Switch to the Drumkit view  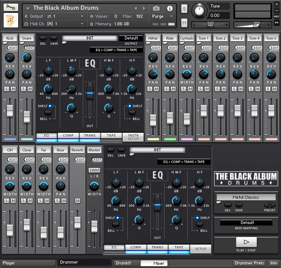(x=126, y=263)
